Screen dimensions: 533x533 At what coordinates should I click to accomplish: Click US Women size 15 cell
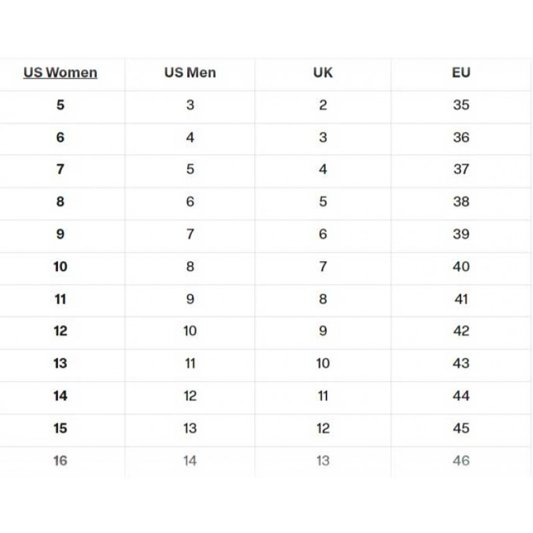pyautogui.click(x=60, y=428)
